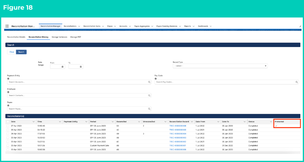Open the Date column header menu

[33, 122]
